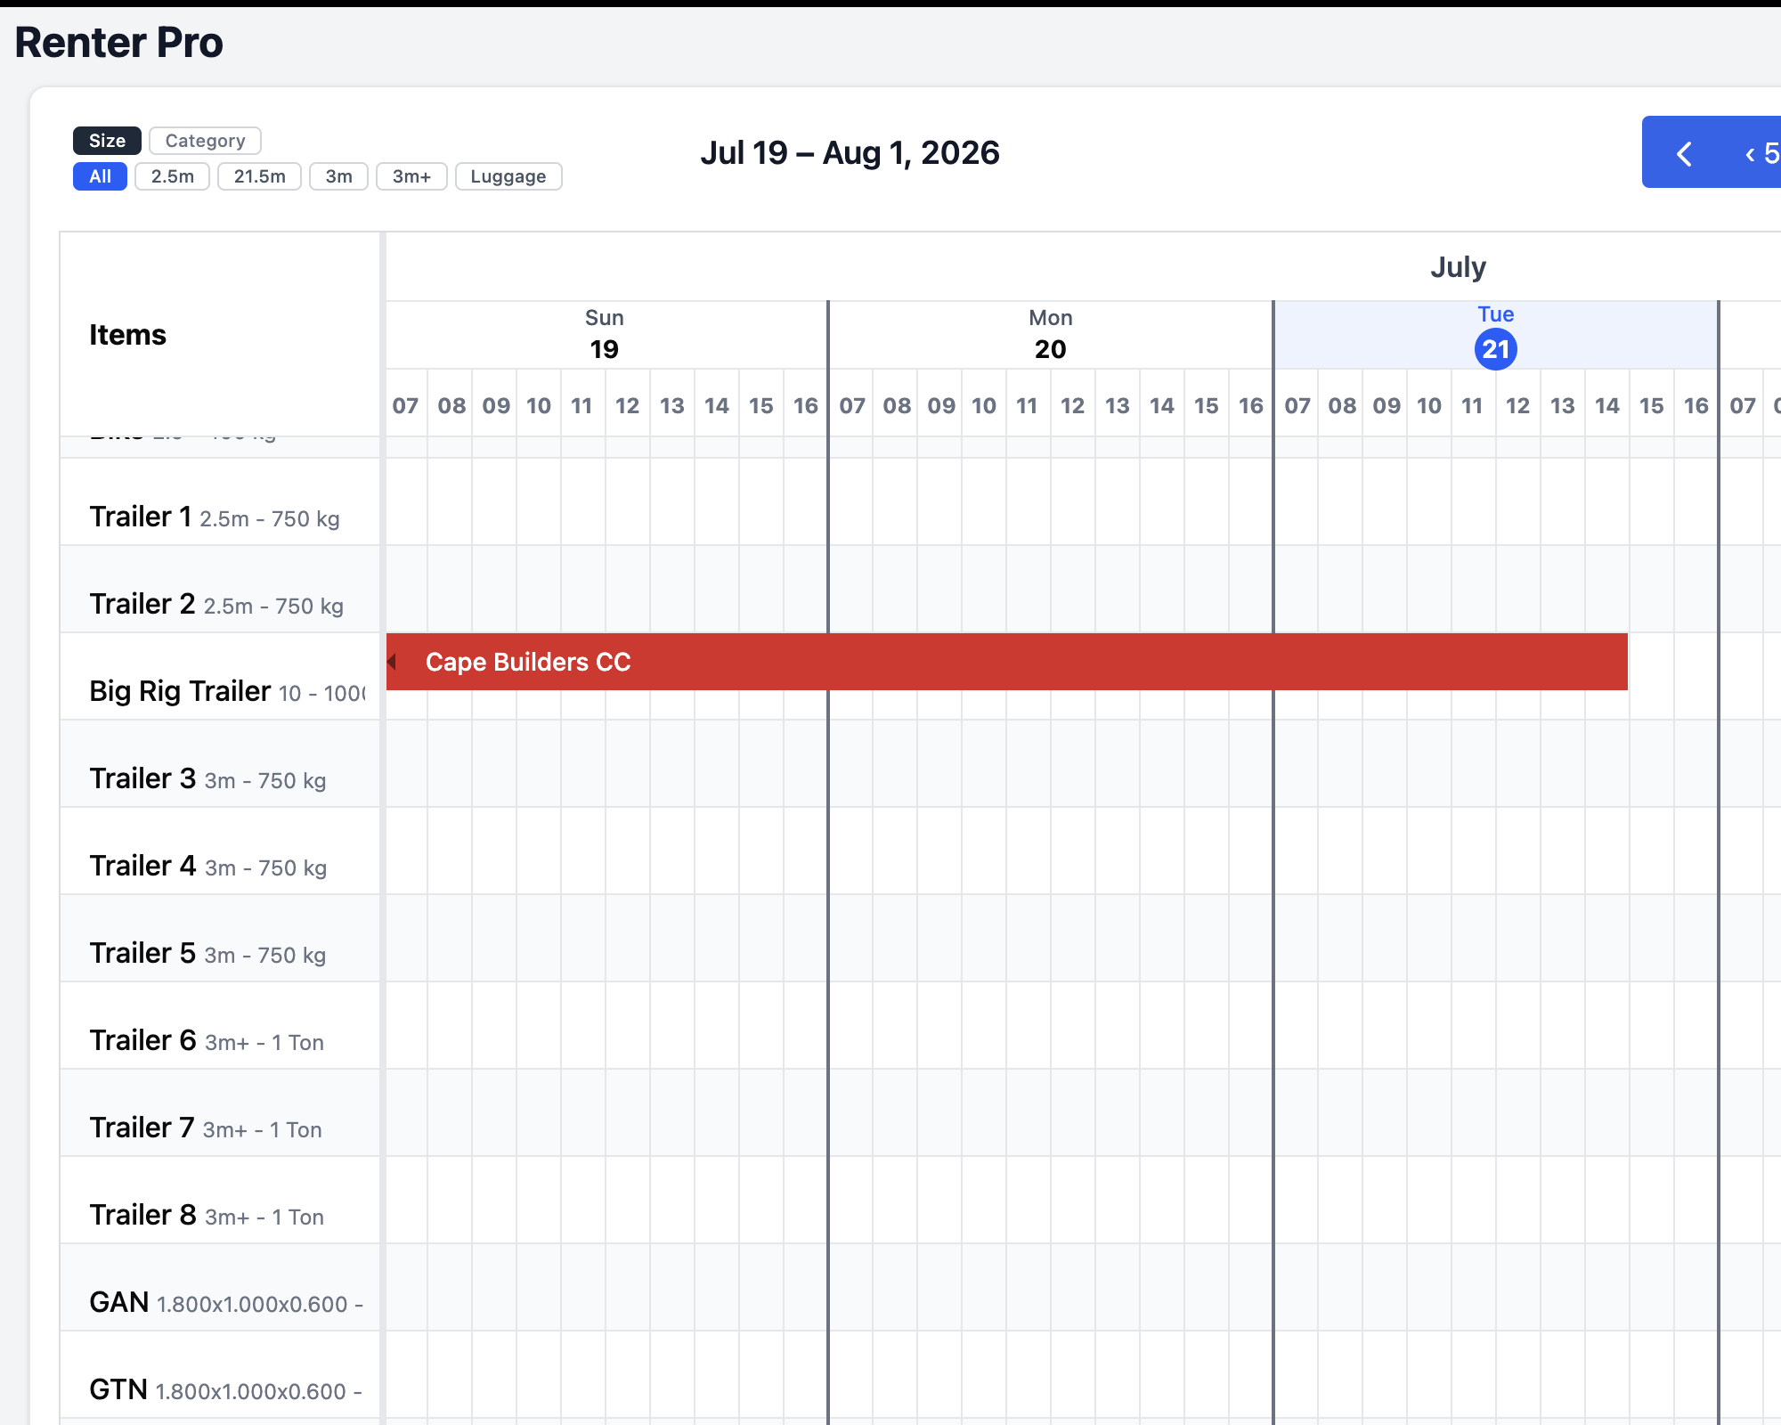This screenshot has height=1425, width=1781.
Task: Select the Trailer 8 3m+ row label
Action: [220, 1200]
